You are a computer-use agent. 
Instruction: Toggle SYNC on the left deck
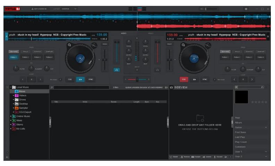pyautogui.click(x=91, y=79)
